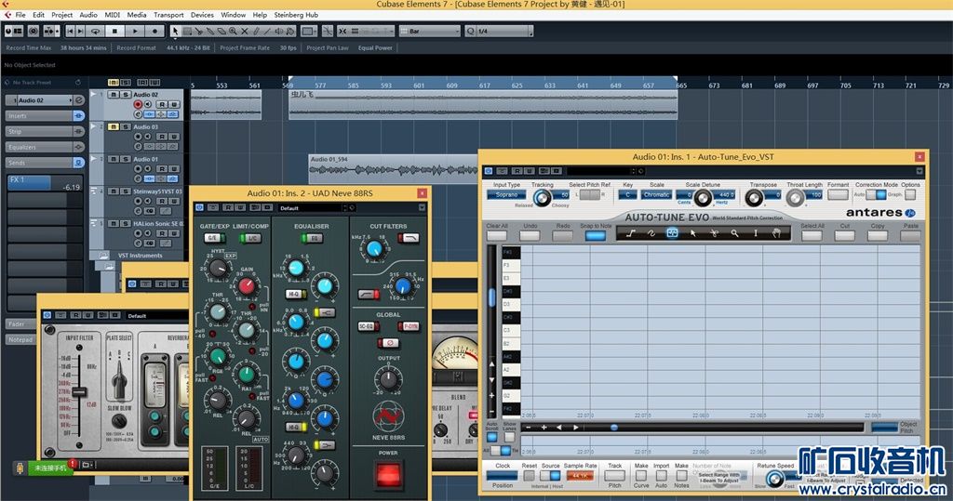This screenshot has width=953, height=501.
Task: Click the Play transport button
Action: pos(135,31)
